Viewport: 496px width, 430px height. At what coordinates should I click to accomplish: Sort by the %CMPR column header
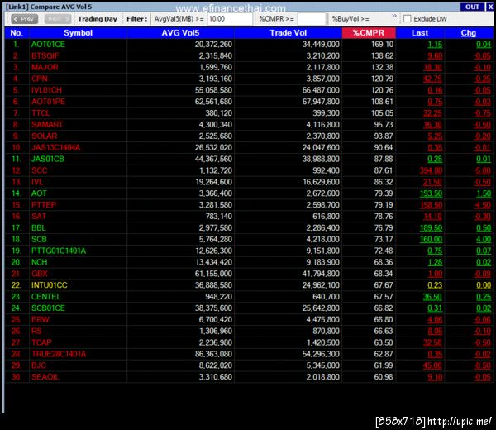pos(369,33)
